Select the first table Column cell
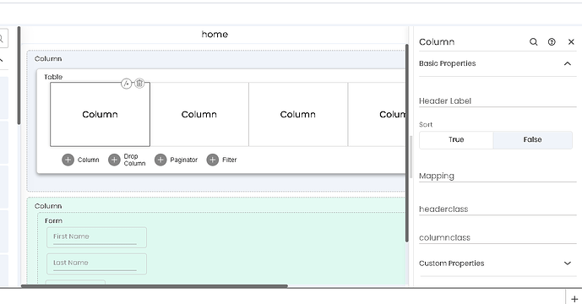The height and width of the screenshot is (304, 582). [101, 114]
